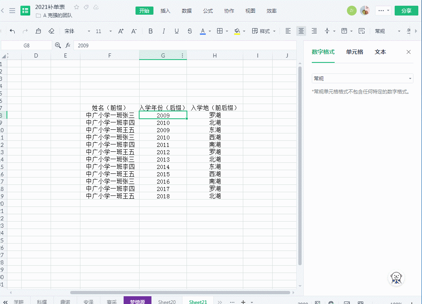Apply cell borders icon
The height and width of the screenshot is (304, 422).
coord(220,31)
